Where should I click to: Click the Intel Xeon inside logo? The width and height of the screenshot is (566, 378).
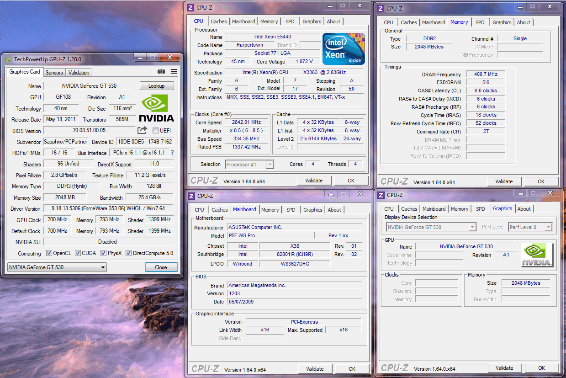coord(344,48)
